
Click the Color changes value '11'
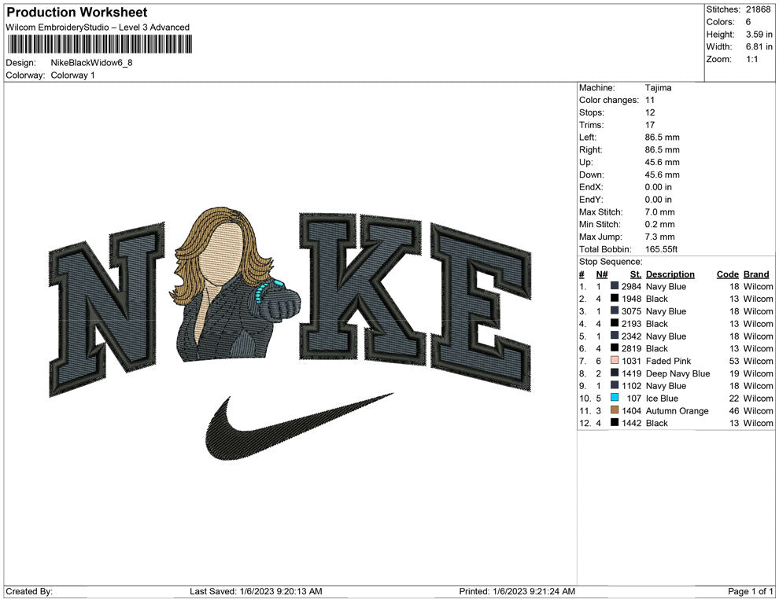[650, 100]
